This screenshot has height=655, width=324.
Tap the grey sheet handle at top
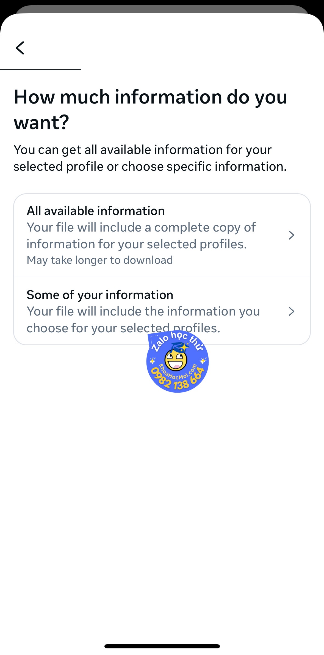(x=162, y=9)
